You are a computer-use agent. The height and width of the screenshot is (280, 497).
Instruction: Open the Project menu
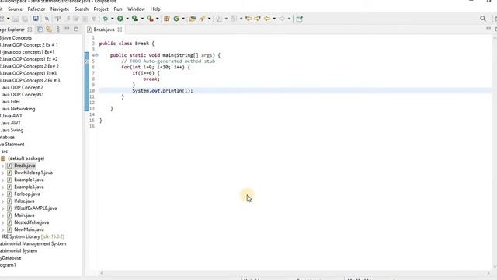[x=101, y=9]
